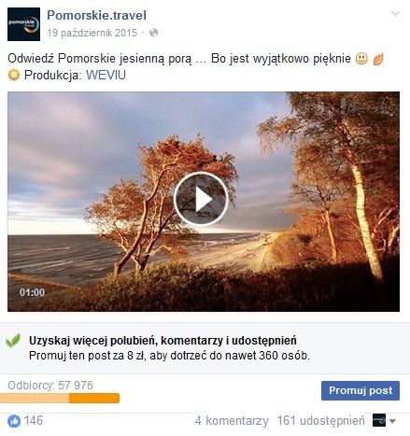
Task: Click the promotion headline about more likes
Action: pyautogui.click(x=163, y=341)
